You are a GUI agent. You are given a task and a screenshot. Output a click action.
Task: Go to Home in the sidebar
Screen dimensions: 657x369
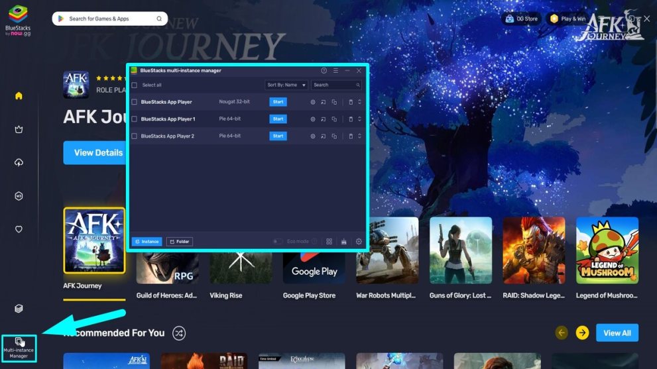[x=19, y=96]
